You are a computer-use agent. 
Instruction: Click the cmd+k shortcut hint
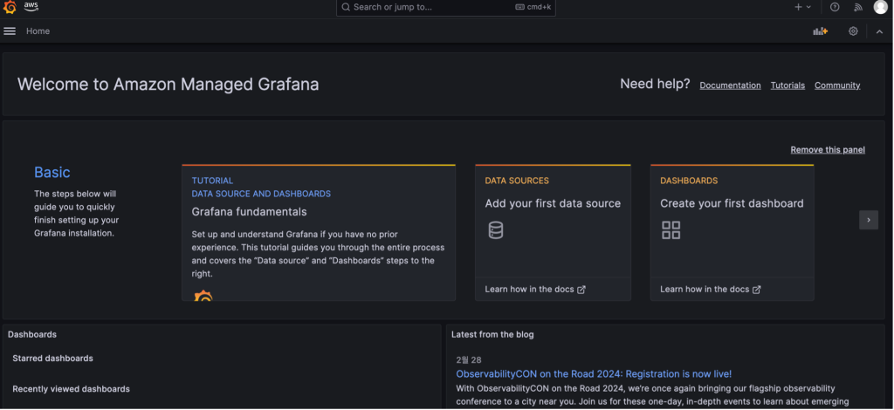tap(533, 7)
